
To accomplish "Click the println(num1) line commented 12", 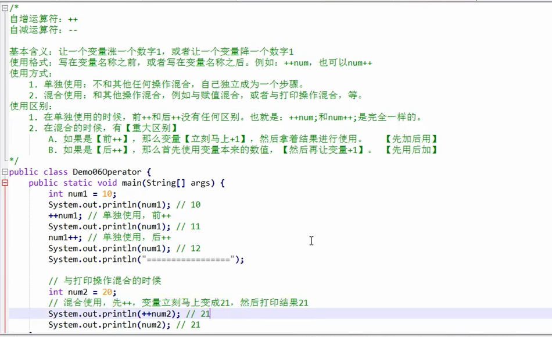I will pos(124,249).
